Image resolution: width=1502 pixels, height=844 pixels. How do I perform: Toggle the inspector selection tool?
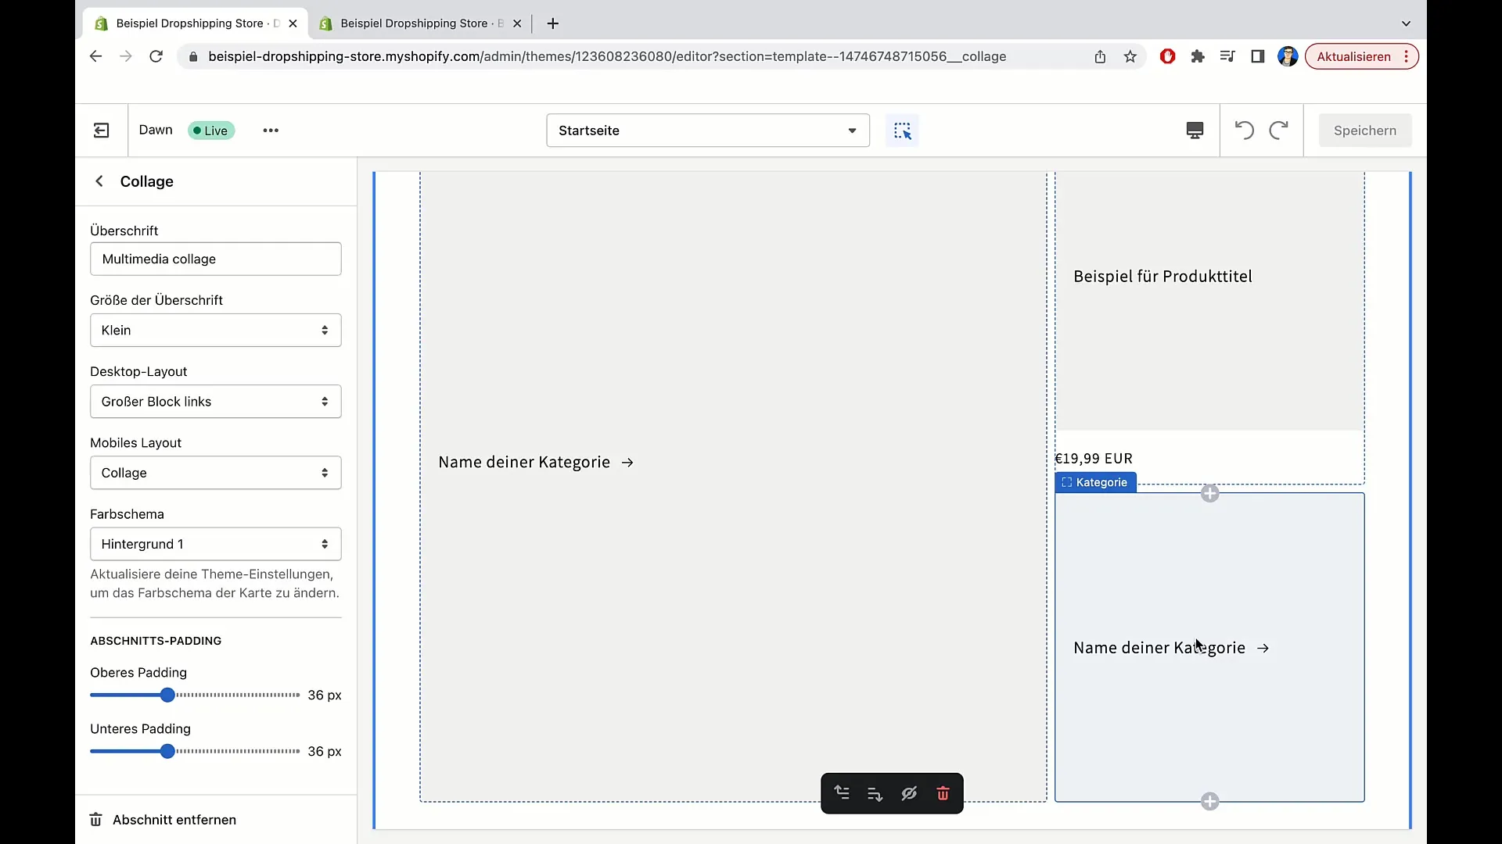pyautogui.click(x=902, y=131)
